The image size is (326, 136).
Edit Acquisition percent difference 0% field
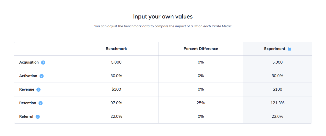point(201,62)
